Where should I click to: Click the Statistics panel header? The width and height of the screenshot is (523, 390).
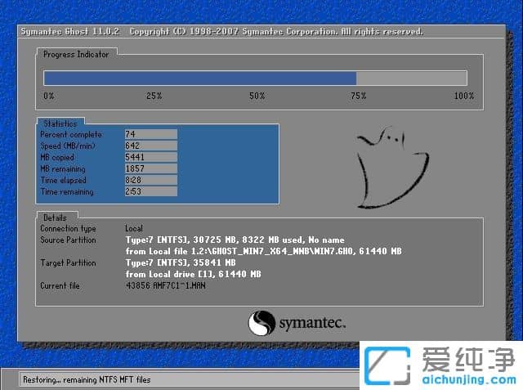pyautogui.click(x=60, y=123)
